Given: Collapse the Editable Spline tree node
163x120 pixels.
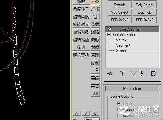Looking at the screenshot, I should coord(109,35).
